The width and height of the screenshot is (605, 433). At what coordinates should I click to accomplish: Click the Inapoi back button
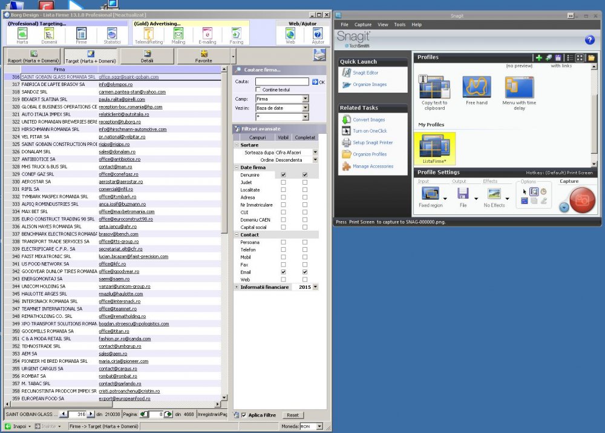18,426
